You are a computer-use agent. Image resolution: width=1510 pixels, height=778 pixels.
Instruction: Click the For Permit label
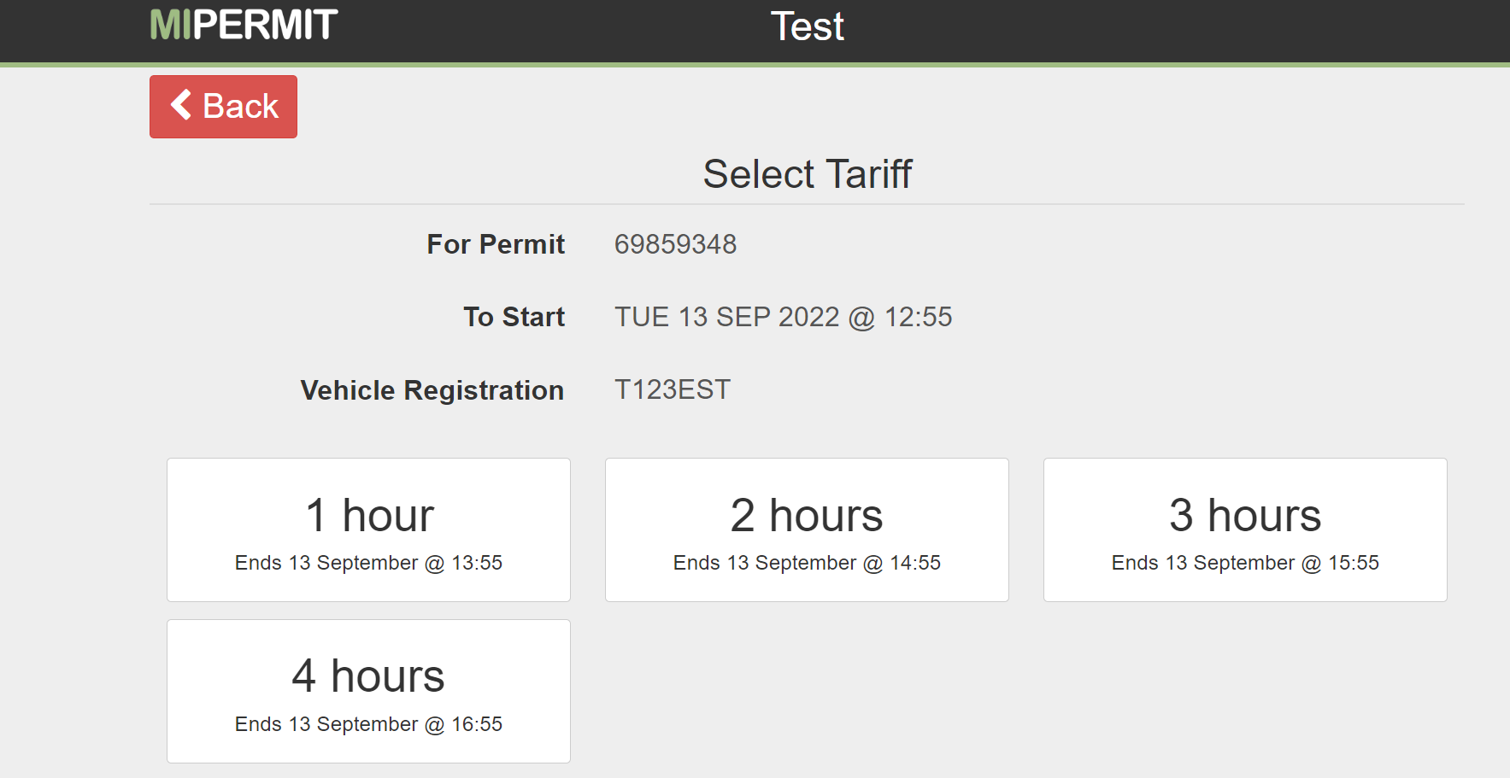point(496,244)
